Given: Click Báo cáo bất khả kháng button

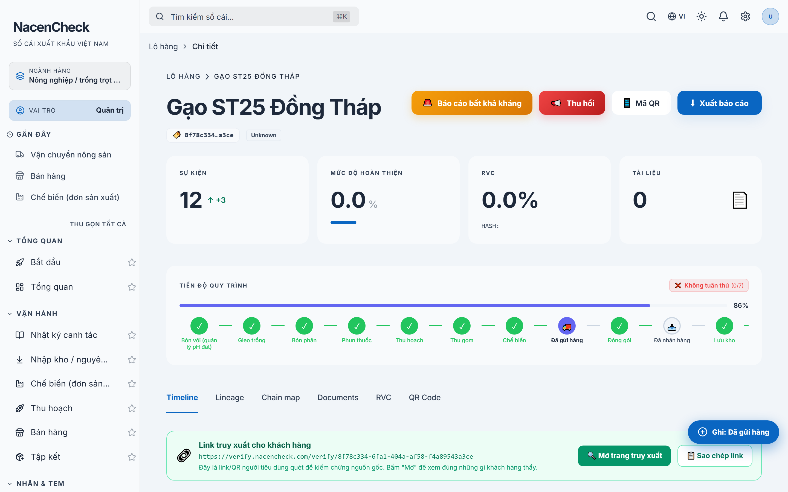Looking at the screenshot, I should coord(472,103).
